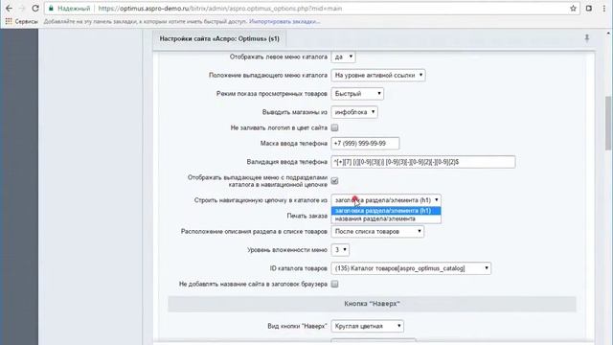
Task: Open the 'Режим показа просмотренных товаров' dropdown
Action: coord(357,94)
